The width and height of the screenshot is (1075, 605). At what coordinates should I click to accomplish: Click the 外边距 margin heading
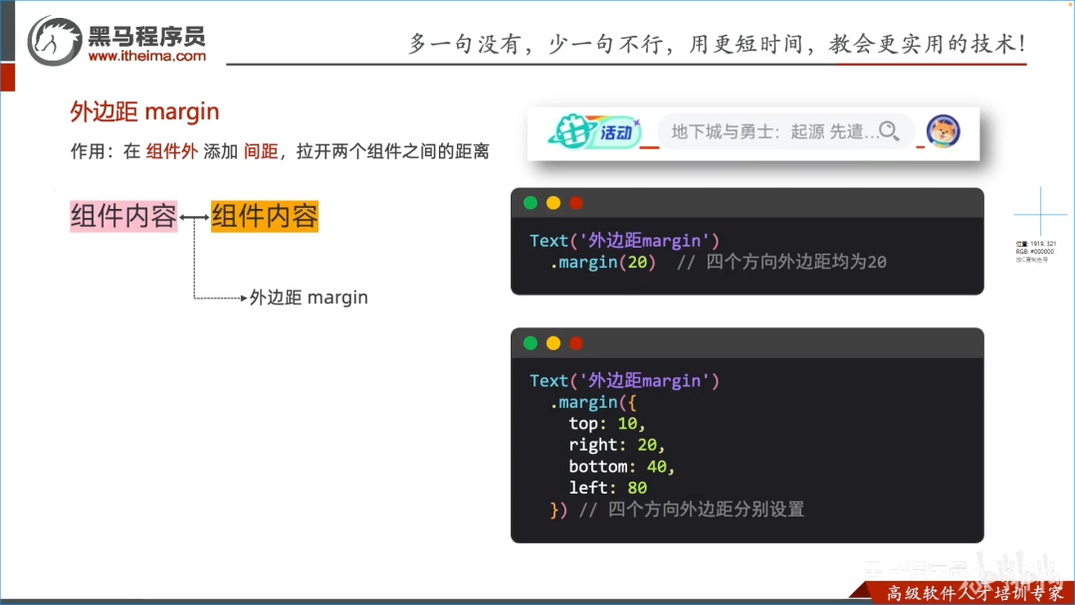(x=144, y=111)
